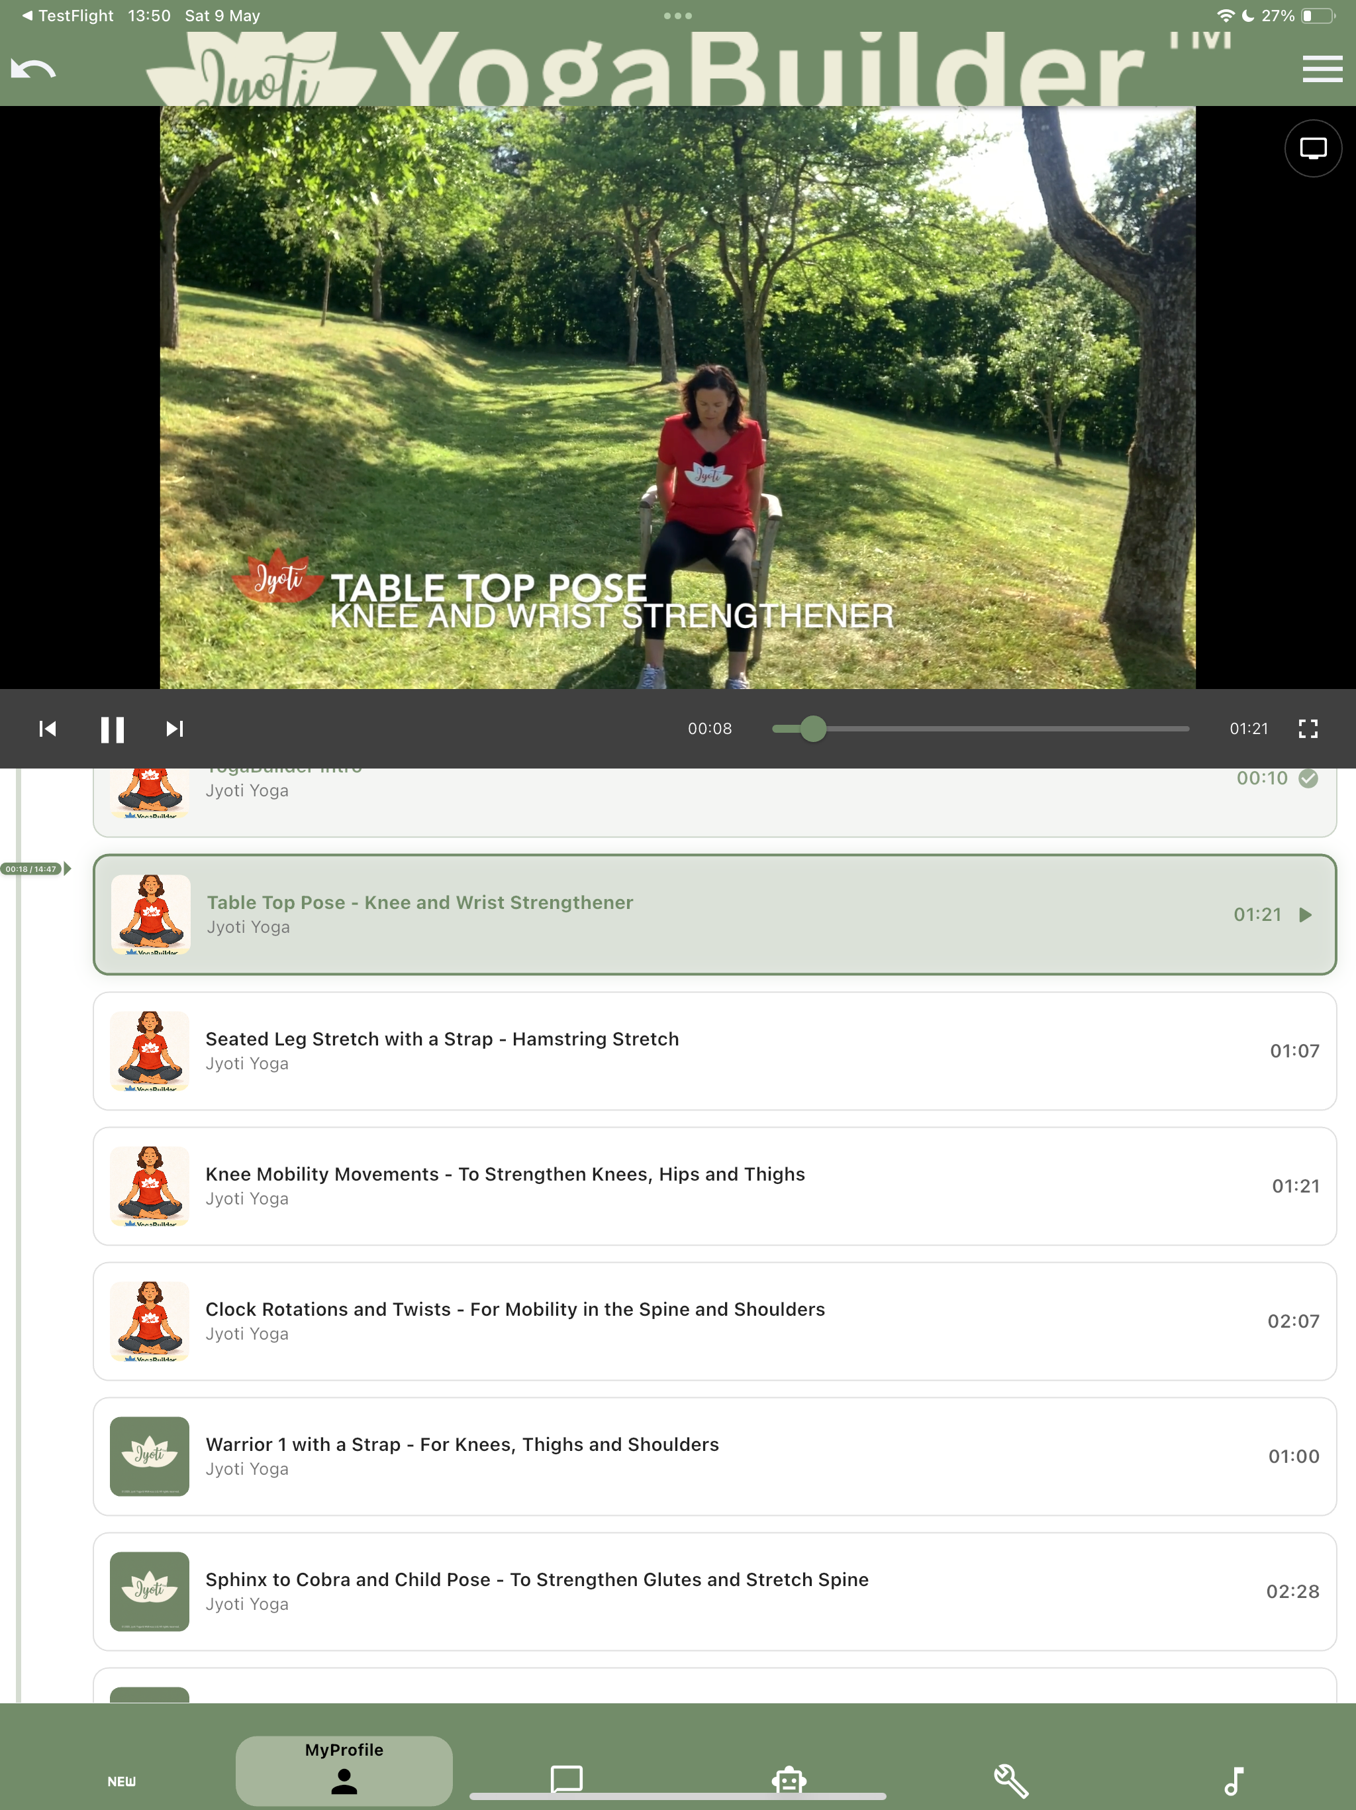Image resolution: width=1356 pixels, height=1810 pixels.
Task: Pause the playing video
Action: coord(112,729)
